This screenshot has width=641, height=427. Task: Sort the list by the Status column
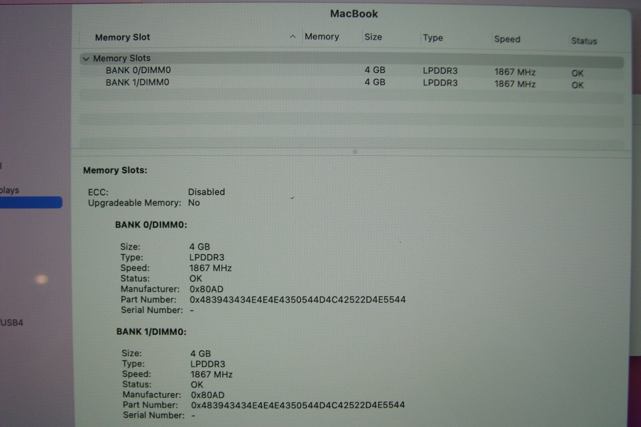(584, 40)
